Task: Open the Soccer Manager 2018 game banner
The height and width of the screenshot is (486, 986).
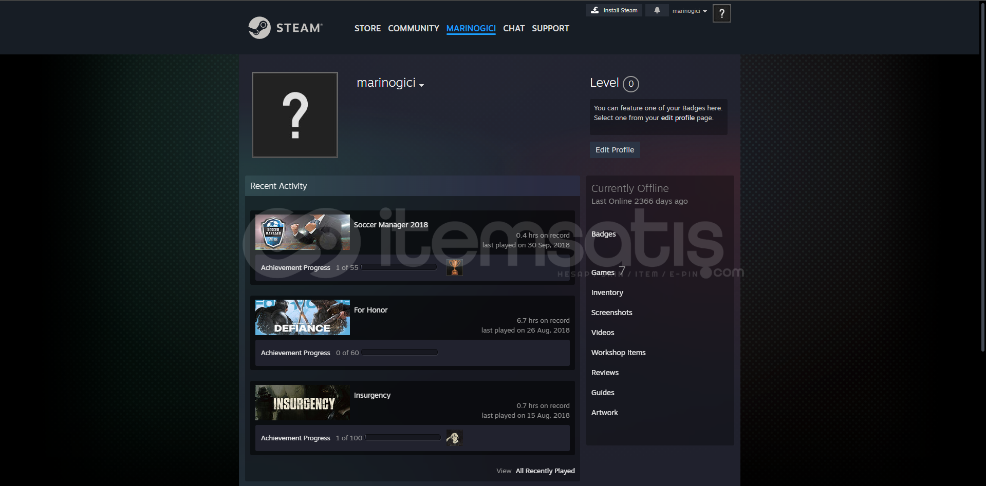Action: click(x=303, y=232)
